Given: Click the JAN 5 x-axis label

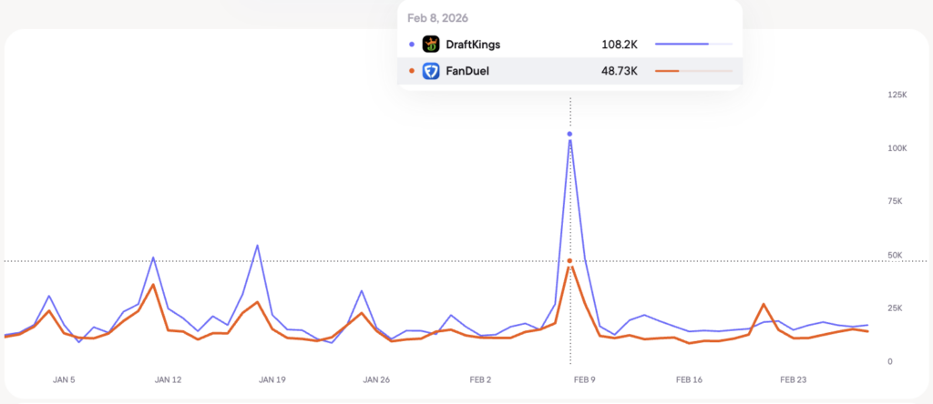Looking at the screenshot, I should [63, 379].
